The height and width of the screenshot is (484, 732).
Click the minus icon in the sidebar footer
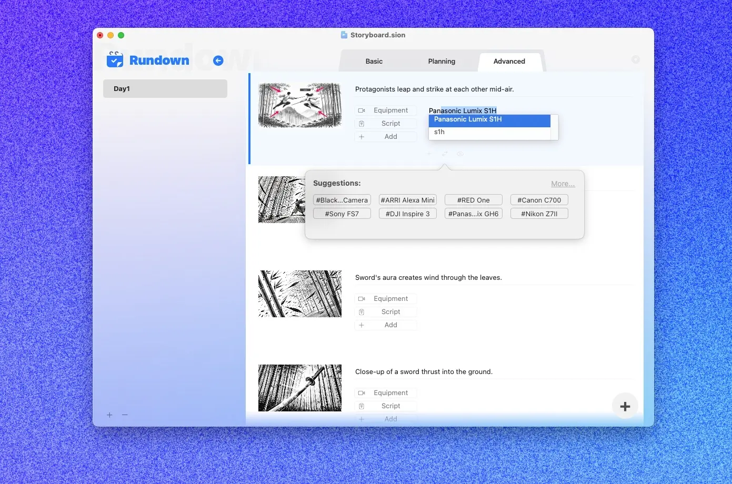[125, 415]
